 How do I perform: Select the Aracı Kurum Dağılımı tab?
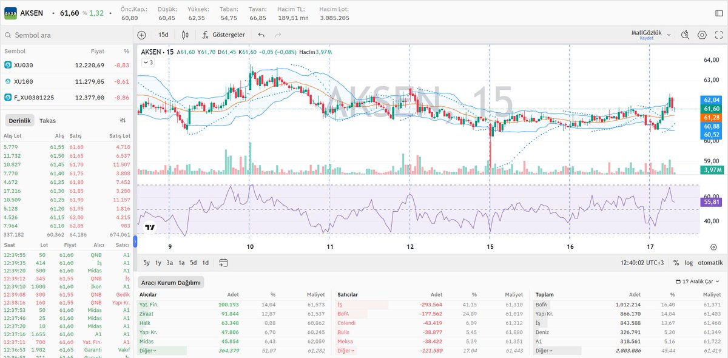click(170, 282)
